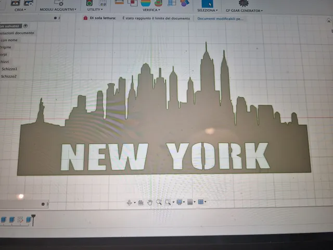Expand the Display Settings dropdown arrow
333x250 pixels.
click(184, 202)
